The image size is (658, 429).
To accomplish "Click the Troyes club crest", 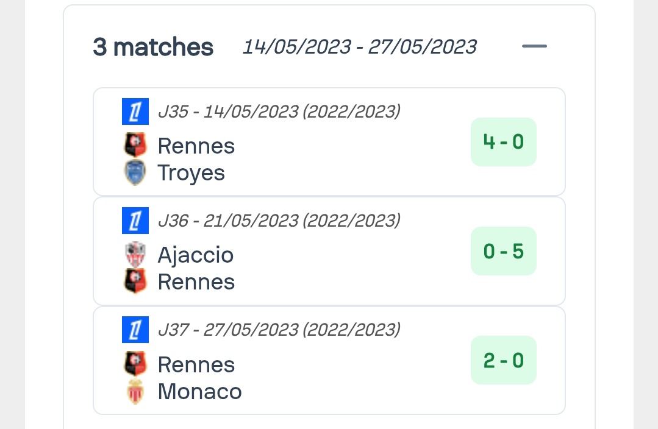I will (x=135, y=173).
